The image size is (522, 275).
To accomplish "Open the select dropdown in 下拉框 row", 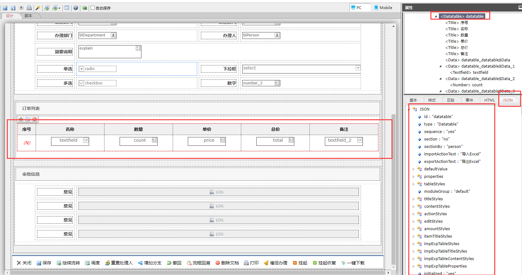I will click(358, 68).
